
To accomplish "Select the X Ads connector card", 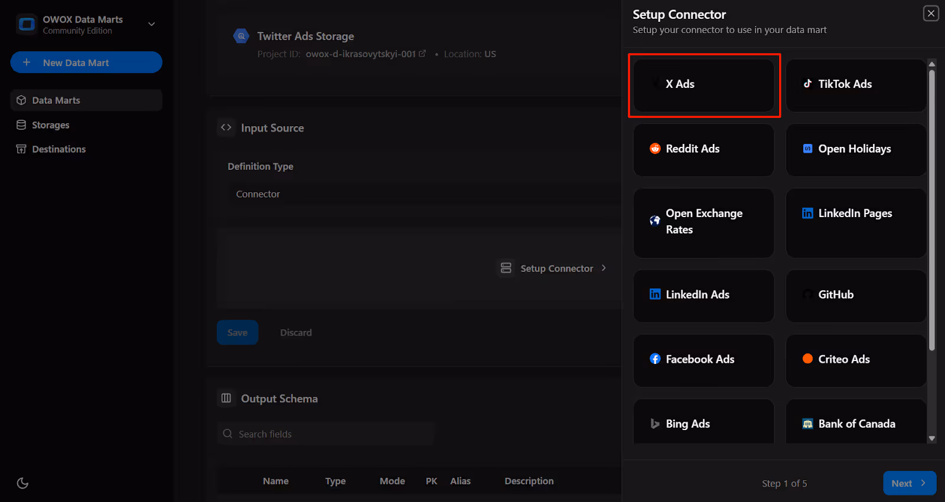I will tap(703, 85).
